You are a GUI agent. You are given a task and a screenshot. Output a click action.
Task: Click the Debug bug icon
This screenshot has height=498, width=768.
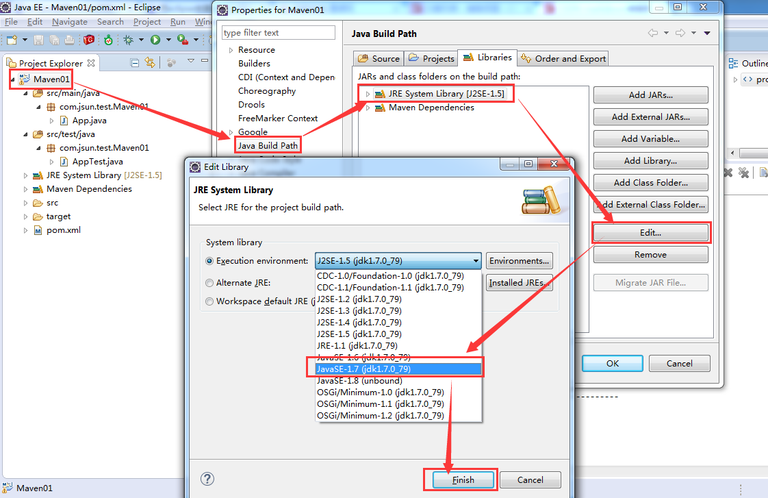128,40
